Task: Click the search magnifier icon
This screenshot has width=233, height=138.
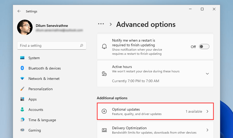Action: pos(82,45)
